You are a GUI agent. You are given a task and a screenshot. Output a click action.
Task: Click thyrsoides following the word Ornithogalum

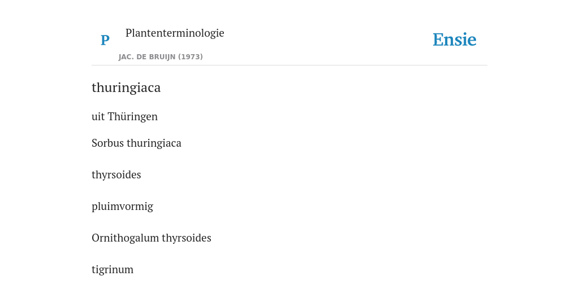(187, 238)
